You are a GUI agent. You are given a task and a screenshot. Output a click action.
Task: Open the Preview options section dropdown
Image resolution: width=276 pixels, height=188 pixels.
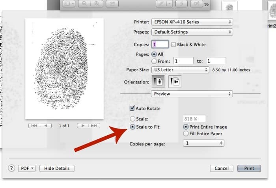pyautogui.click(x=192, y=94)
